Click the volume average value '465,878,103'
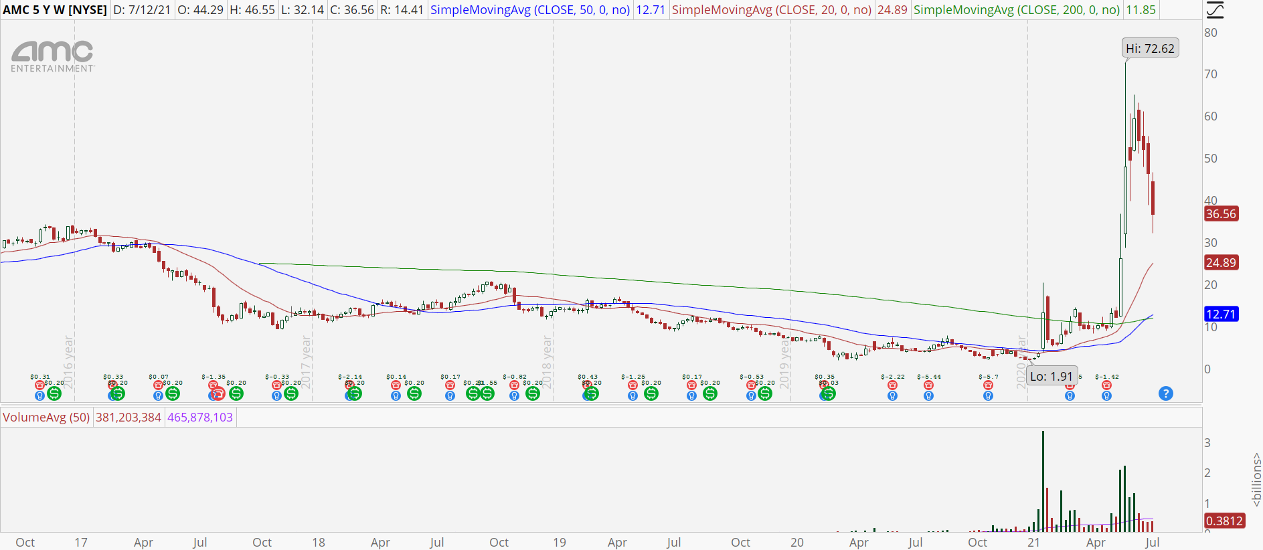1263x550 pixels. click(200, 418)
